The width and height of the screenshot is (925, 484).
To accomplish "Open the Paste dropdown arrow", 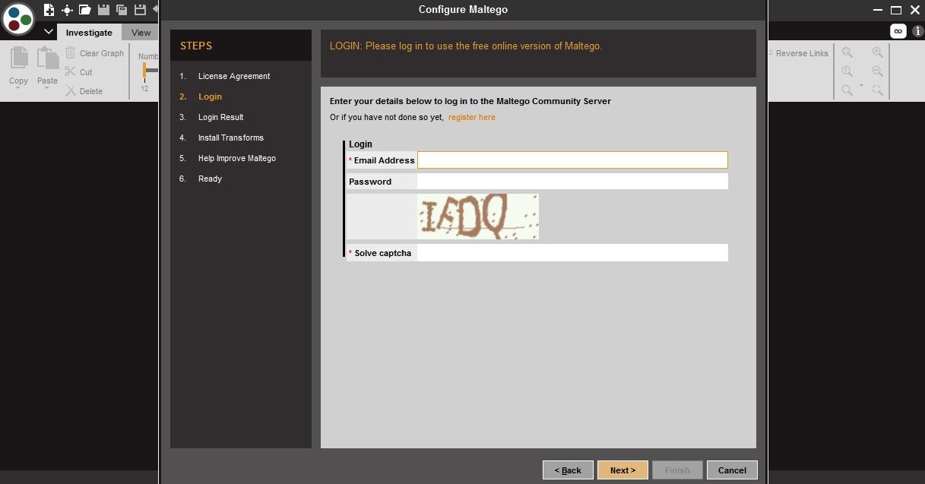I will [47, 89].
